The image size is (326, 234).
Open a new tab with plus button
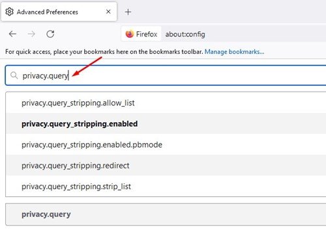[x=128, y=12]
